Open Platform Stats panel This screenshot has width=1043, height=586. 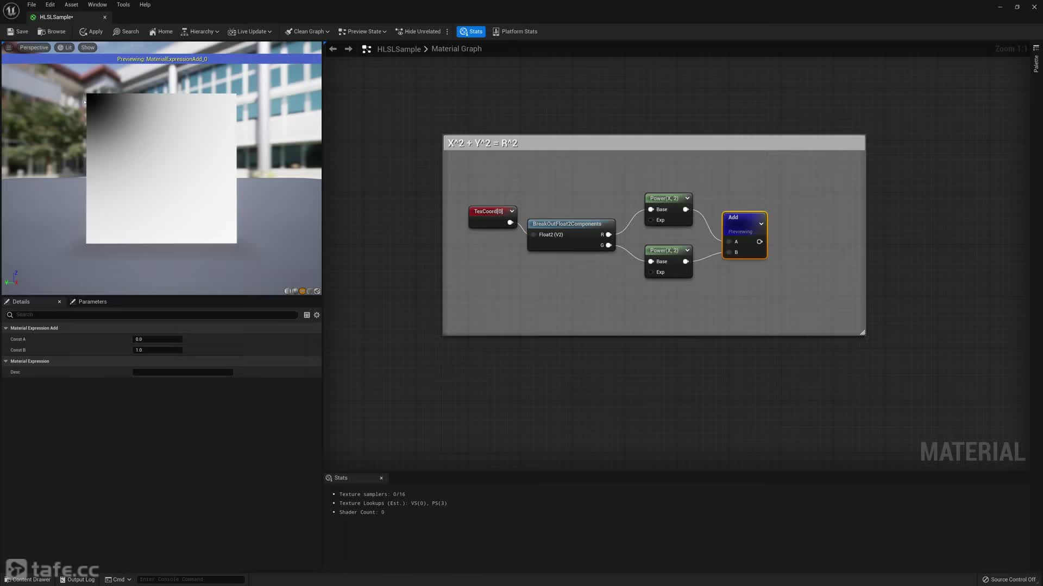[x=514, y=31]
